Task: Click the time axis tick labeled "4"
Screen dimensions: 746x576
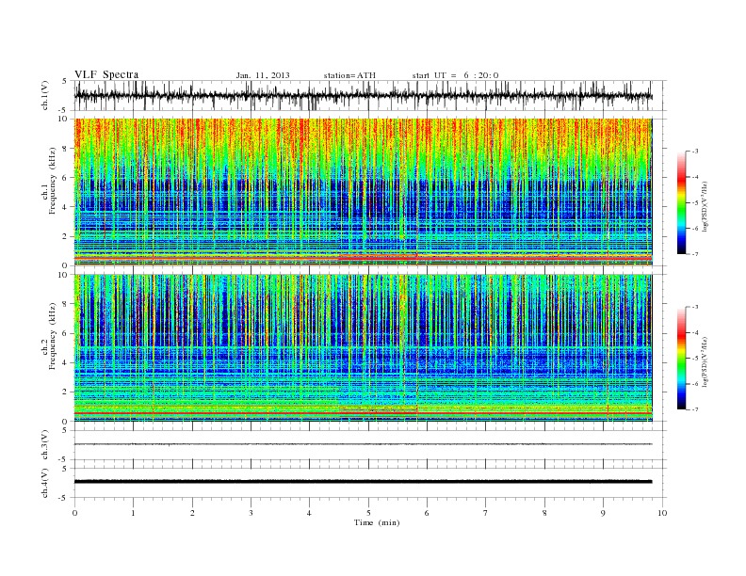Action: pos(309,513)
